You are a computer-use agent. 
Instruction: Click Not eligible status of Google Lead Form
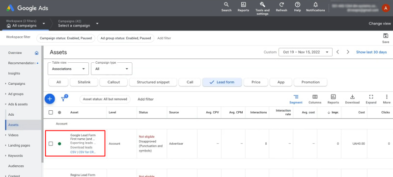pos(146,136)
